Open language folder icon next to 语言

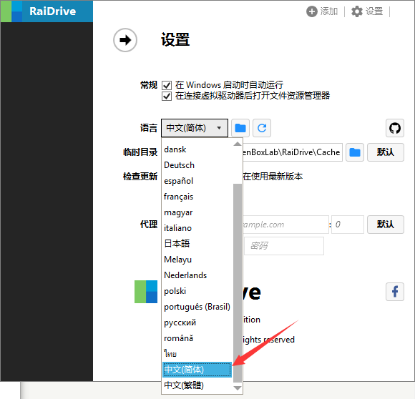coord(240,128)
